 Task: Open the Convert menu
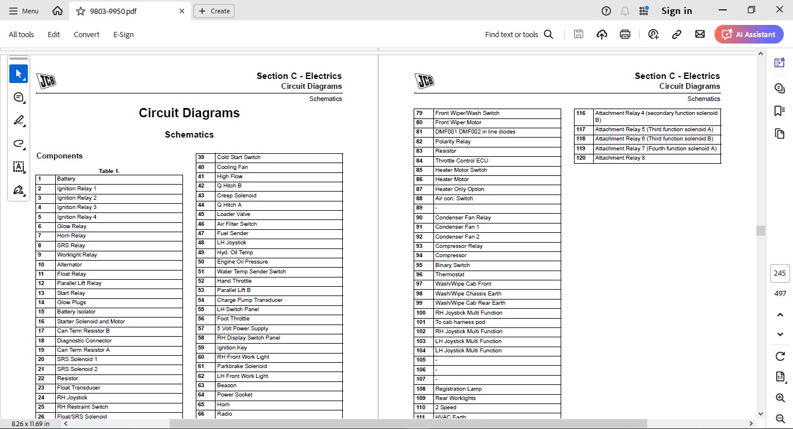pos(87,34)
